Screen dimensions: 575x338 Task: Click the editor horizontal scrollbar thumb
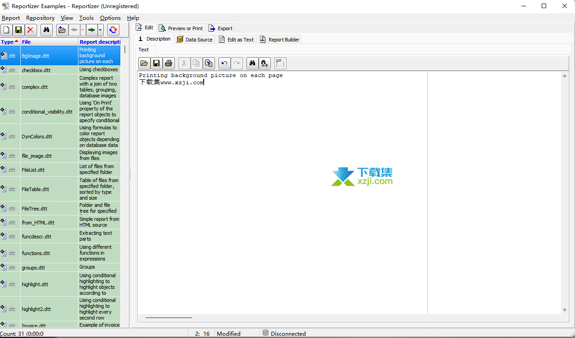pyautogui.click(x=169, y=318)
